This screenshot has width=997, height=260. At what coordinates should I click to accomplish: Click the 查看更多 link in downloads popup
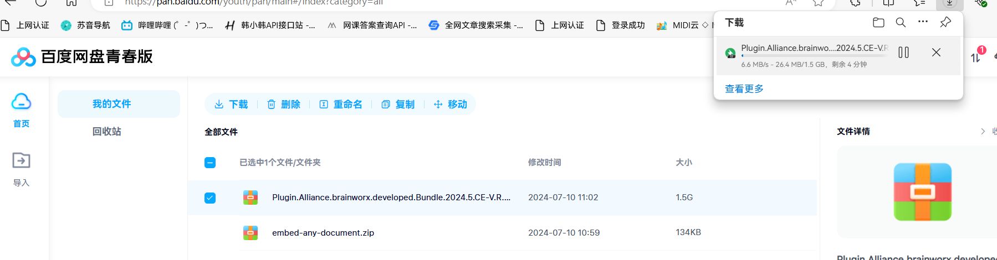click(x=744, y=89)
